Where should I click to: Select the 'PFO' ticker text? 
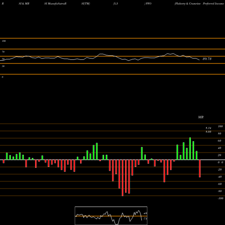[148, 4]
